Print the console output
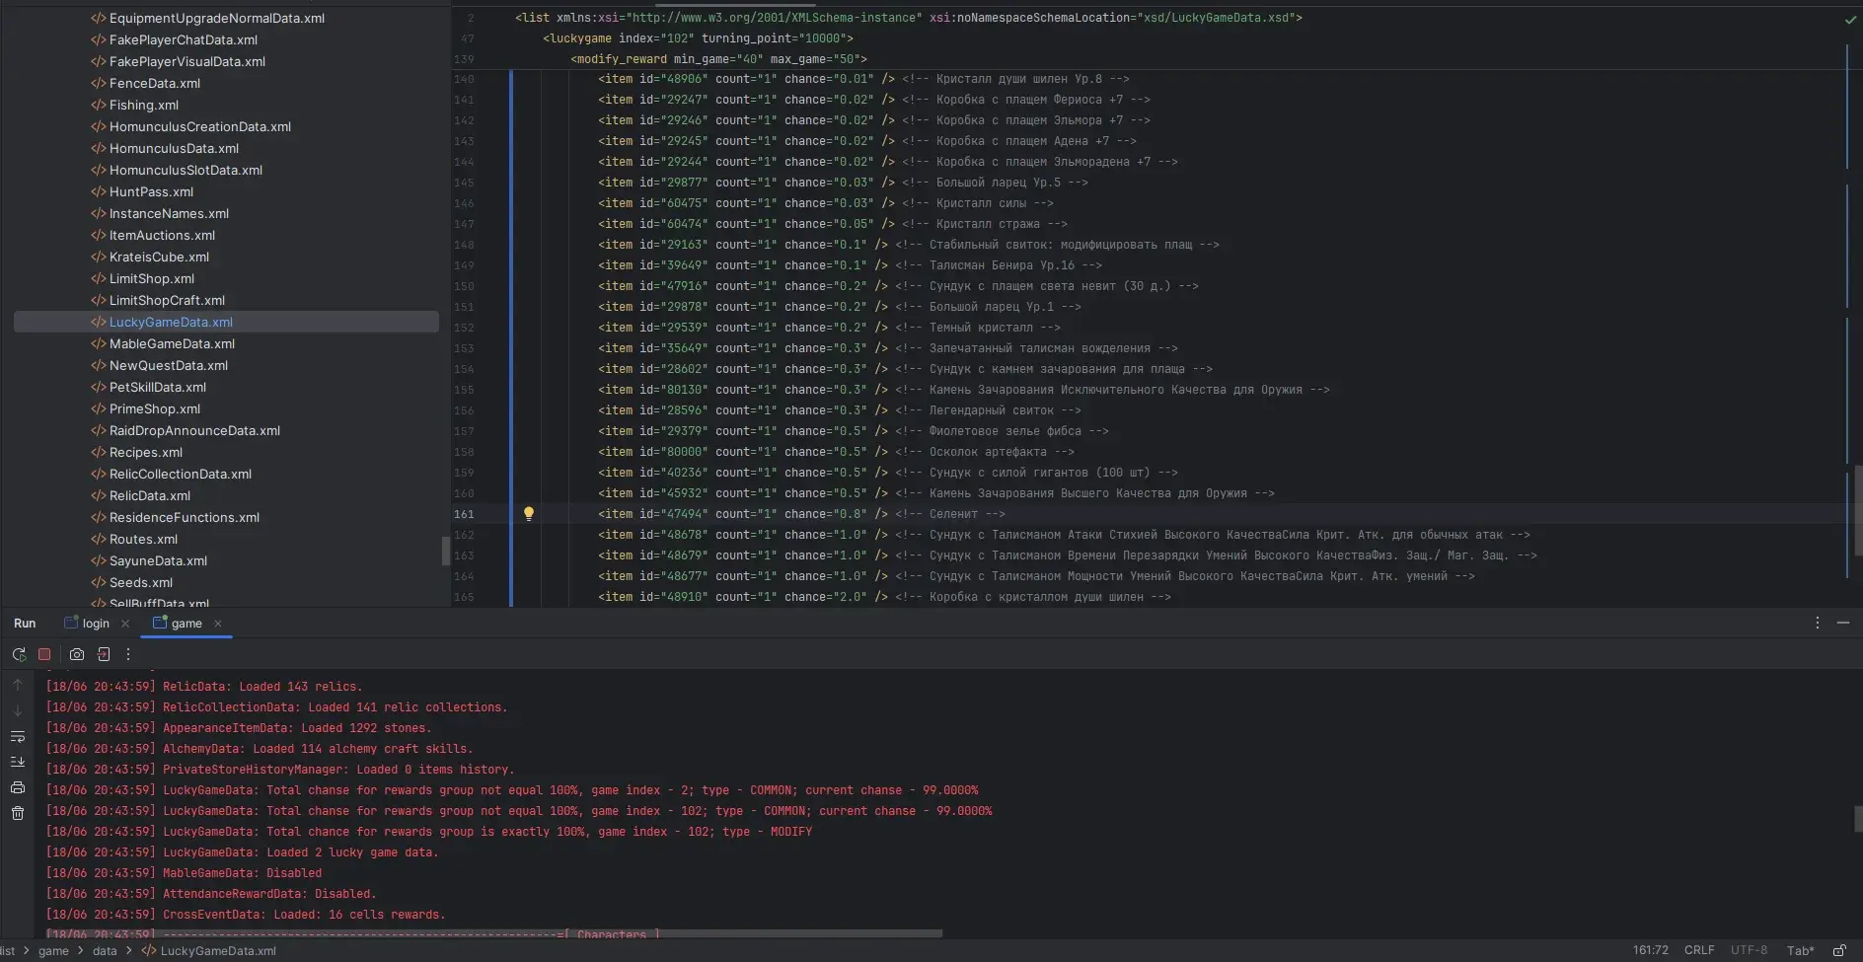The width and height of the screenshot is (1863, 962). tap(18, 787)
